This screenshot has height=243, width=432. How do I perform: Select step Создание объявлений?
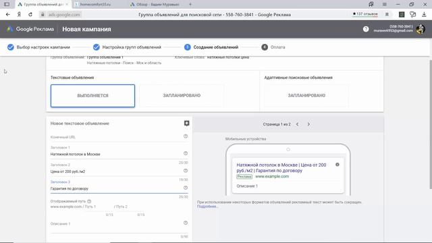[211, 47]
